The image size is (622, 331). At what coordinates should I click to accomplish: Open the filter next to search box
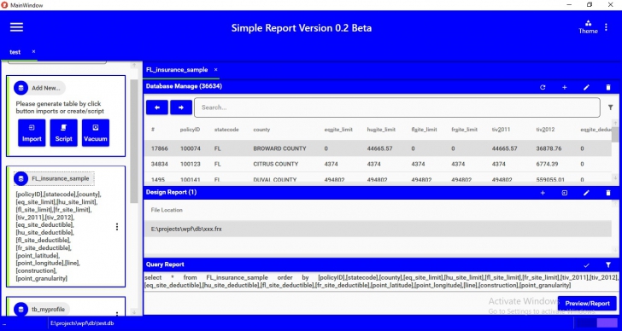click(611, 107)
